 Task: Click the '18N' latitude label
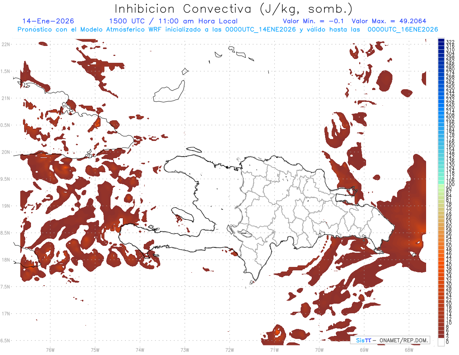(5, 260)
